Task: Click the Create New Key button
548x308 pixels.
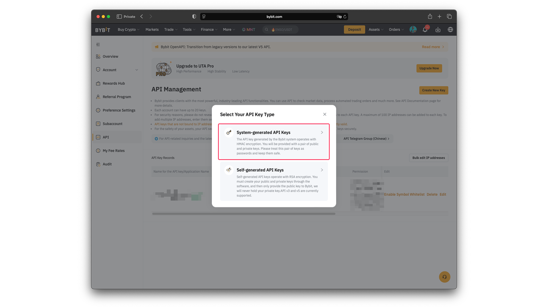Action: pyautogui.click(x=433, y=90)
